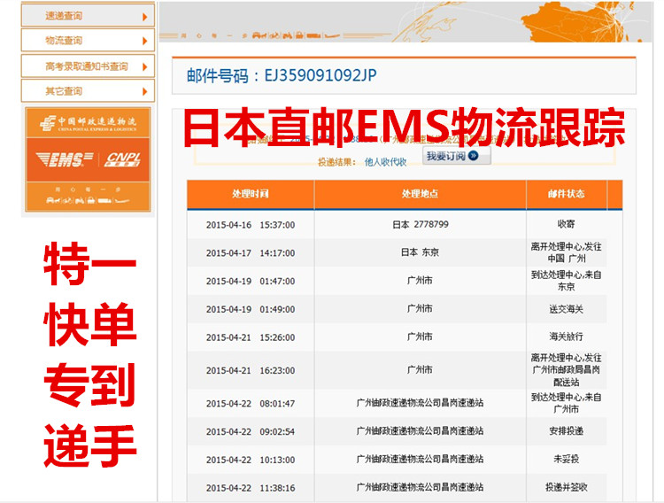Choose the 其它查询 menu entry
The image size is (664, 503).
(65, 91)
